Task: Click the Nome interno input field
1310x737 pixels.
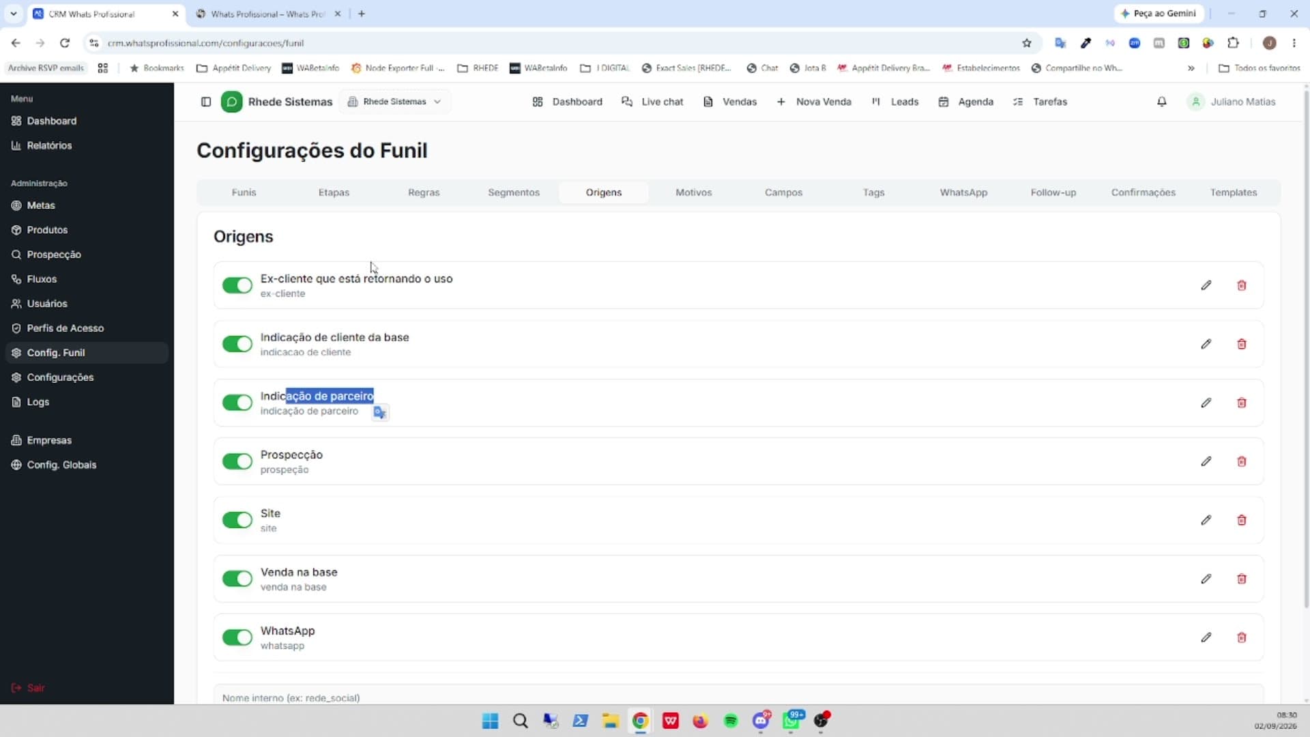Action: coord(738,695)
